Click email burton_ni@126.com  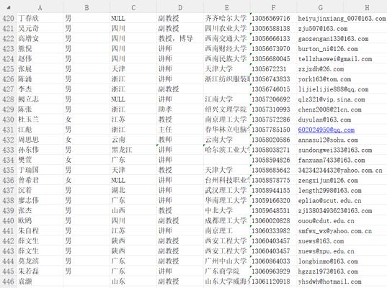point(328,49)
